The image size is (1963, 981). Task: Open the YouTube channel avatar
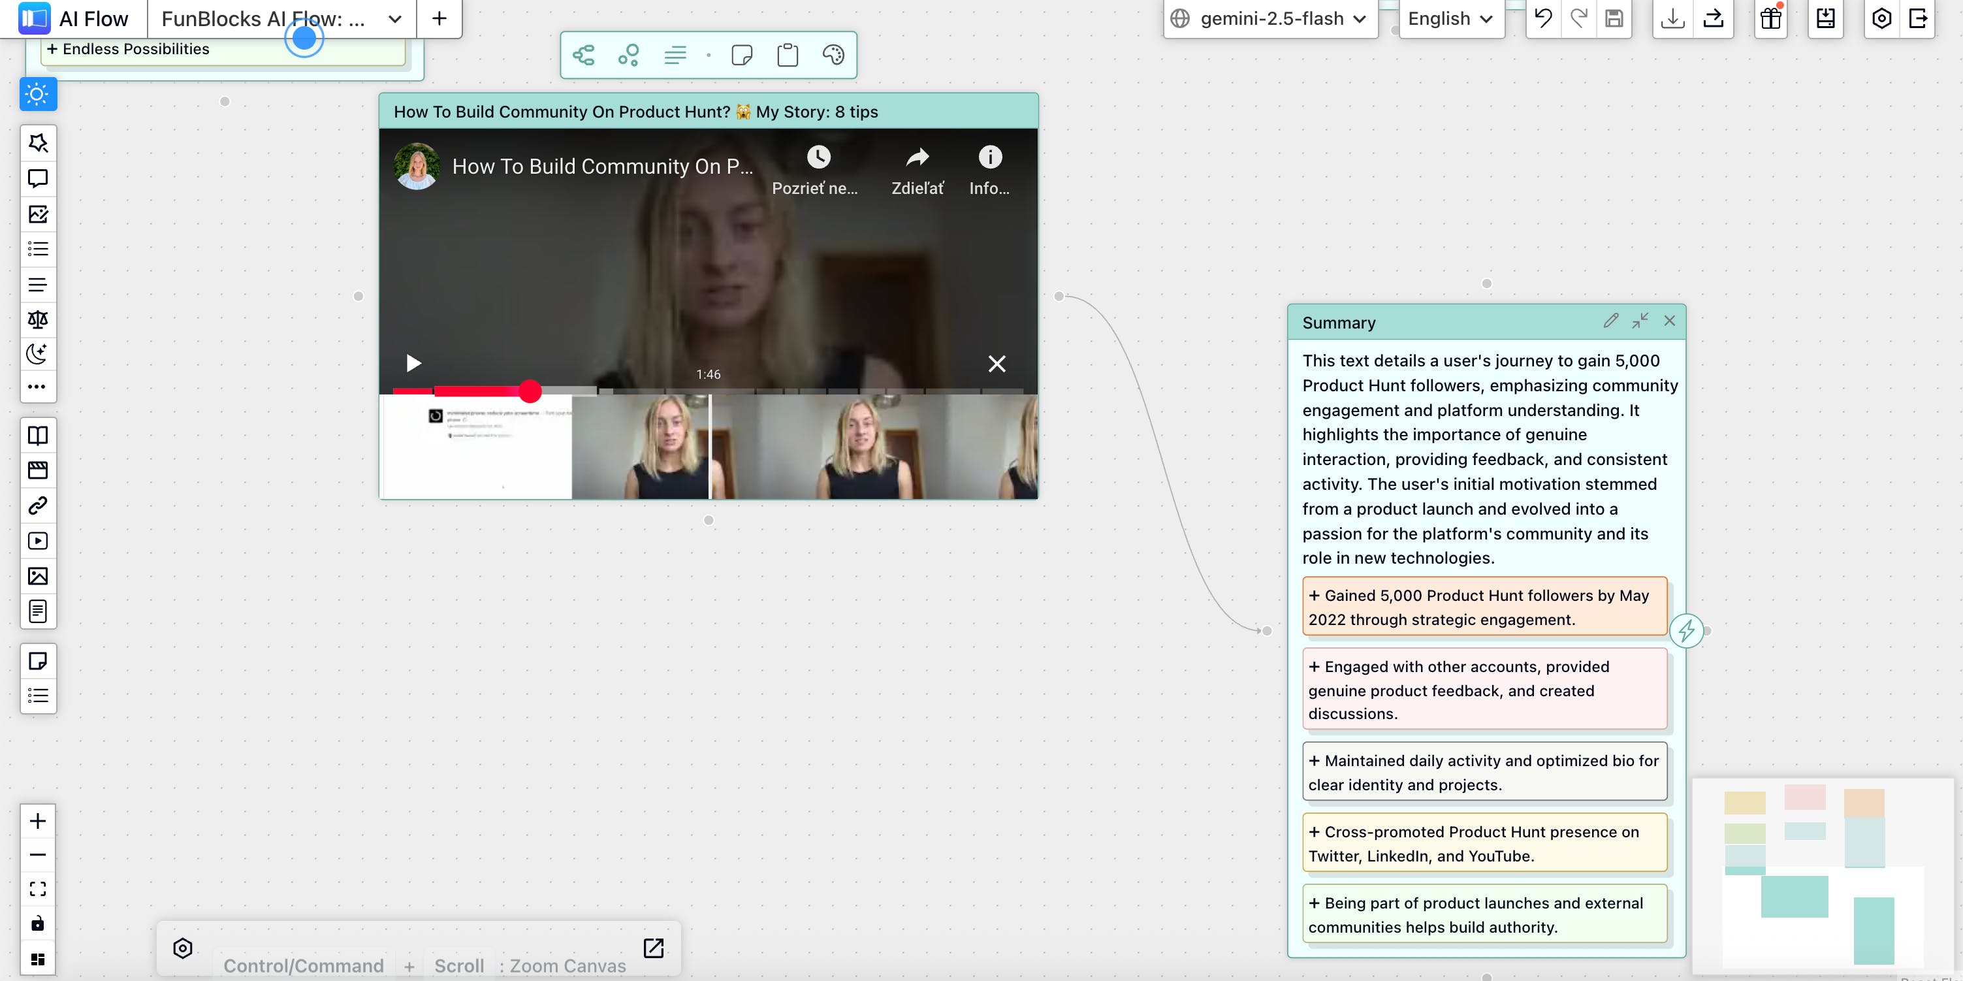click(417, 166)
